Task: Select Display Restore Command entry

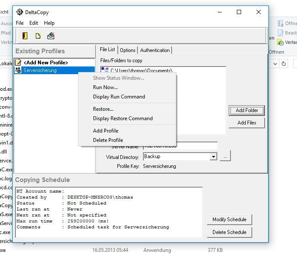Action: [x=127, y=118]
